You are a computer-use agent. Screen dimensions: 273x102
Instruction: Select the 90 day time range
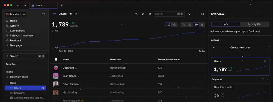196,25
